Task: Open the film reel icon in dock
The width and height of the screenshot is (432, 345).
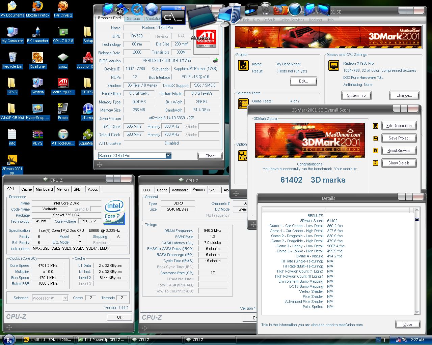Action: (122, 9)
